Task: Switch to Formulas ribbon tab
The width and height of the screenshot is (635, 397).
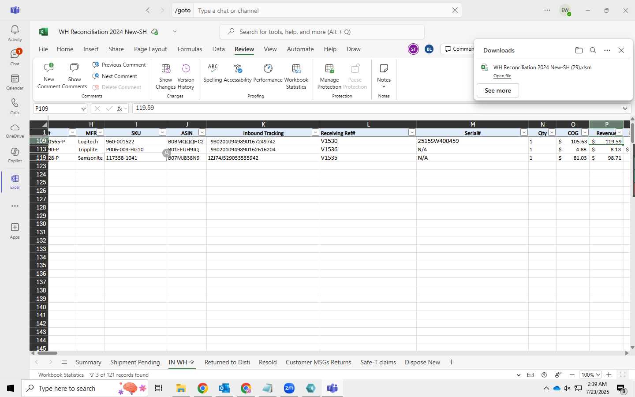Action: [190, 49]
